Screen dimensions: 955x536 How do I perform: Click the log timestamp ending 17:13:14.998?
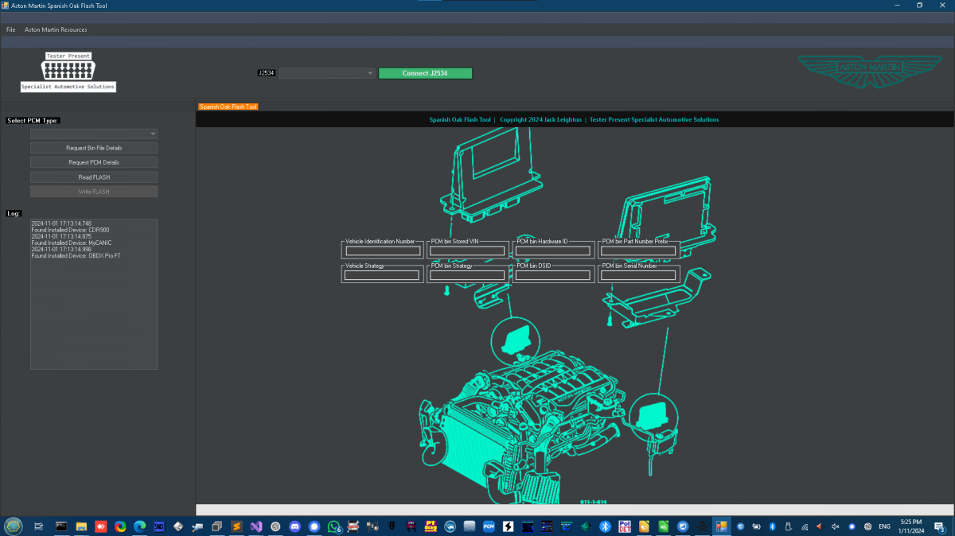[61, 250]
